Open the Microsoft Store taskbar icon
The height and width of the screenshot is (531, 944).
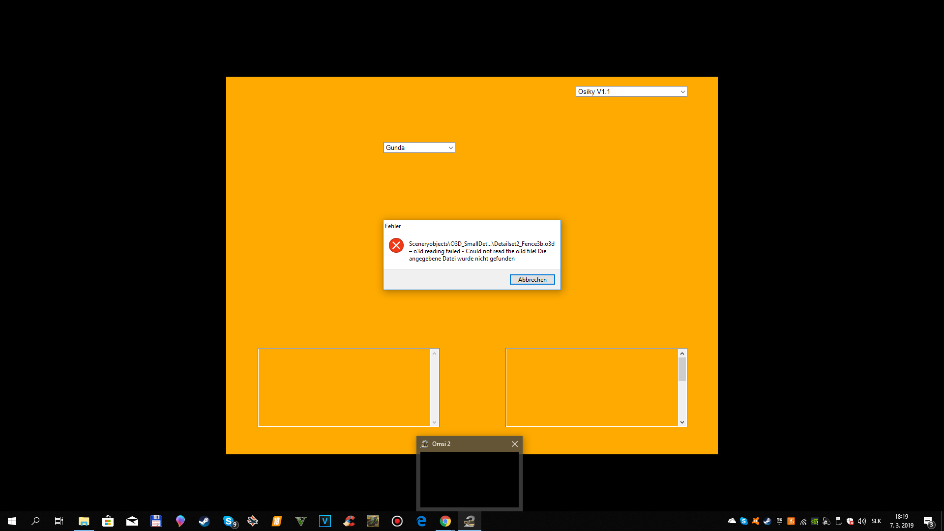[108, 521]
